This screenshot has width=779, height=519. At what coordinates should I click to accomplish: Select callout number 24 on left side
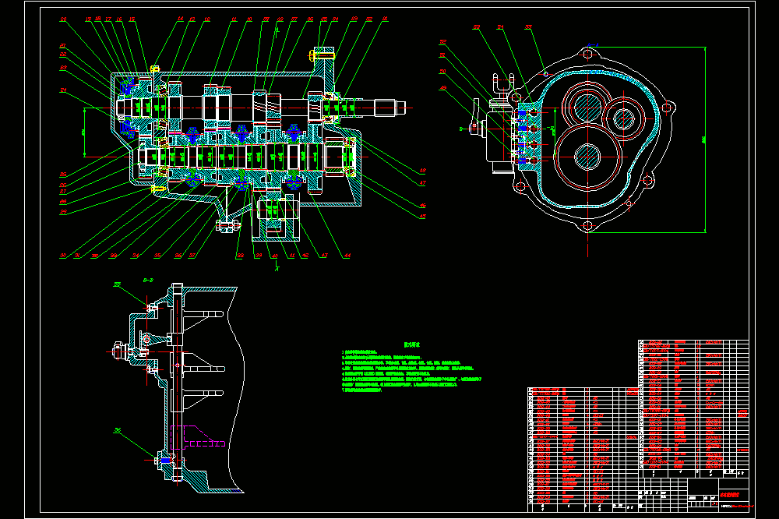click(63, 90)
